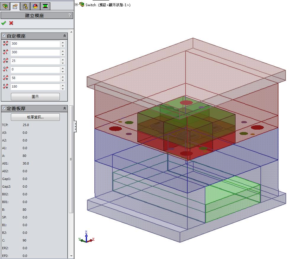290x259 pixels.
Task: Switch to the ConfigurationManager tab
Action: [x=25, y=6]
